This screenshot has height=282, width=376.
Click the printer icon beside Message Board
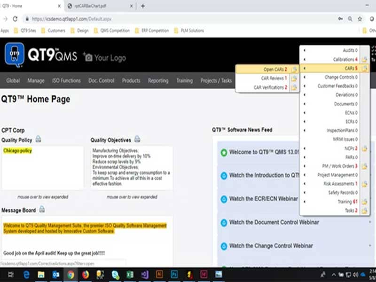click(42, 209)
